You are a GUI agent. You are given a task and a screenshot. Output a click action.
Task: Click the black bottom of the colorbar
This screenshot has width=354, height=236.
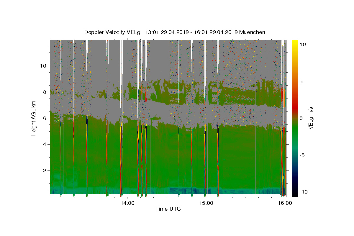[x=295, y=195]
